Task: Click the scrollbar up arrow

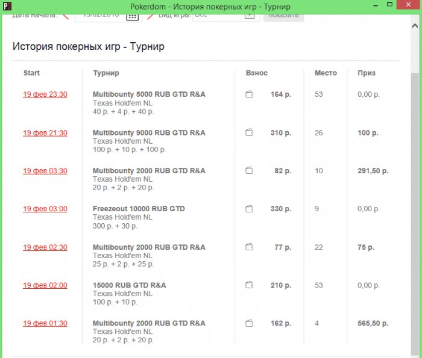Action: click(x=415, y=26)
